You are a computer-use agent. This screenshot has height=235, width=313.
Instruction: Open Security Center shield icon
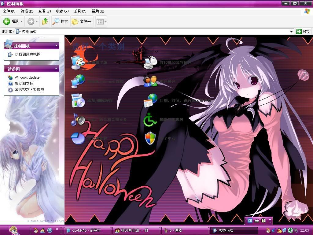pos(150,138)
